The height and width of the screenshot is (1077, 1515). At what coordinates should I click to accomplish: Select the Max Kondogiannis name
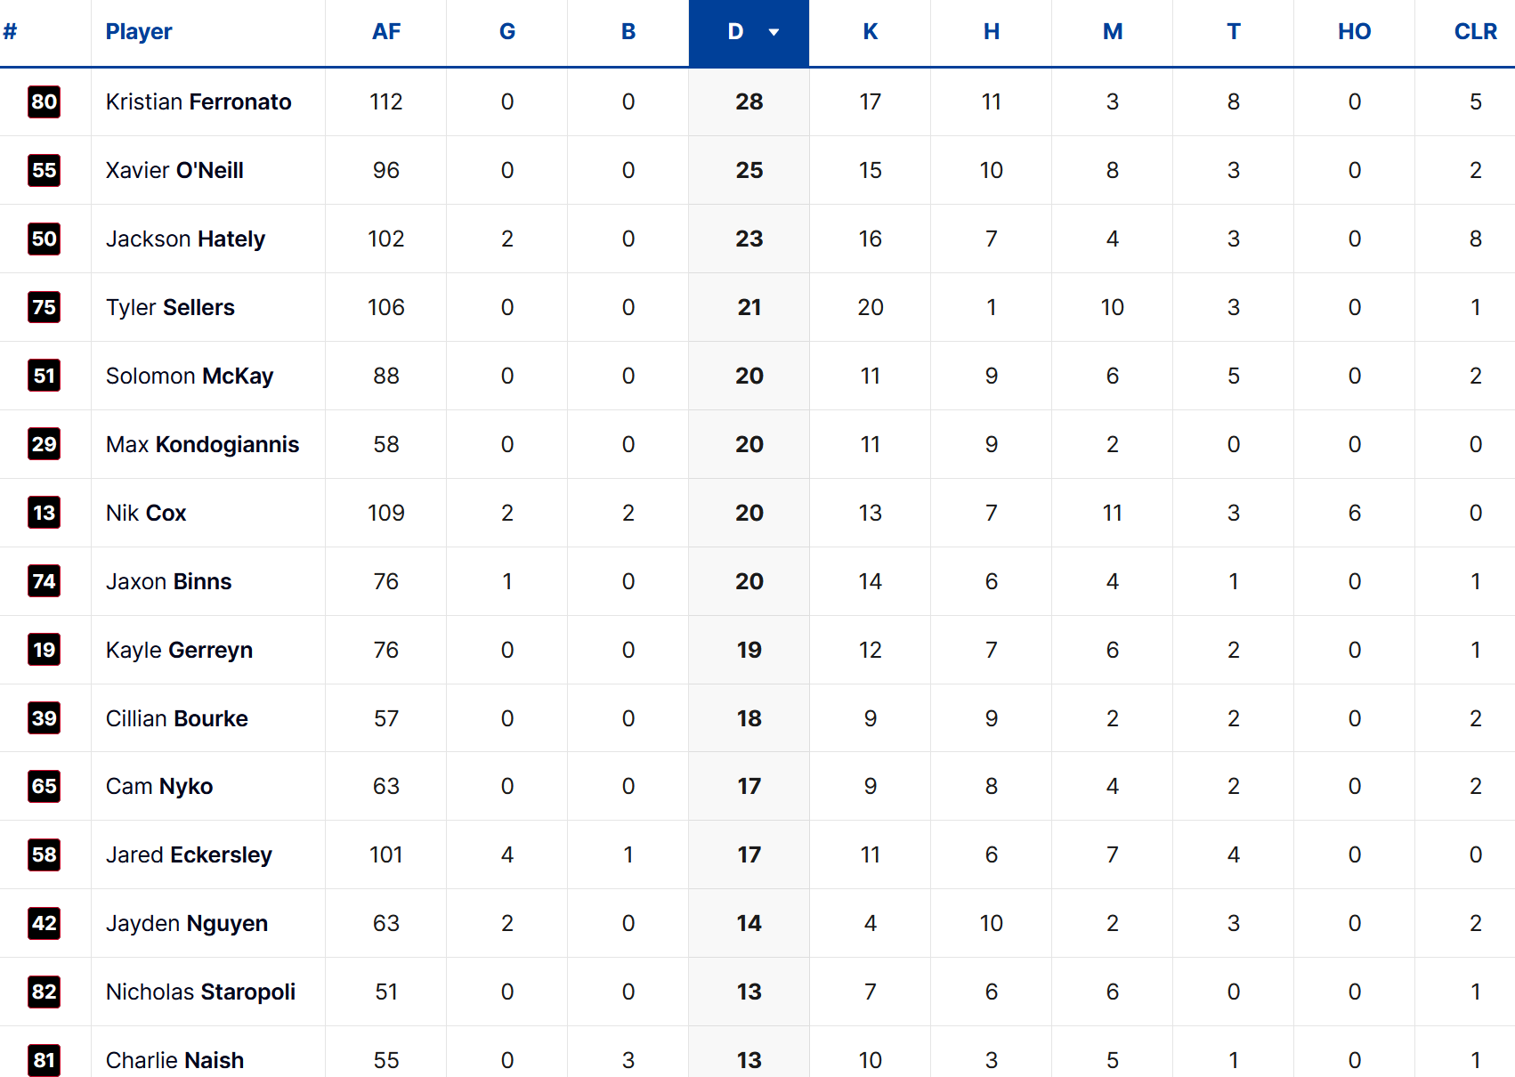point(202,444)
